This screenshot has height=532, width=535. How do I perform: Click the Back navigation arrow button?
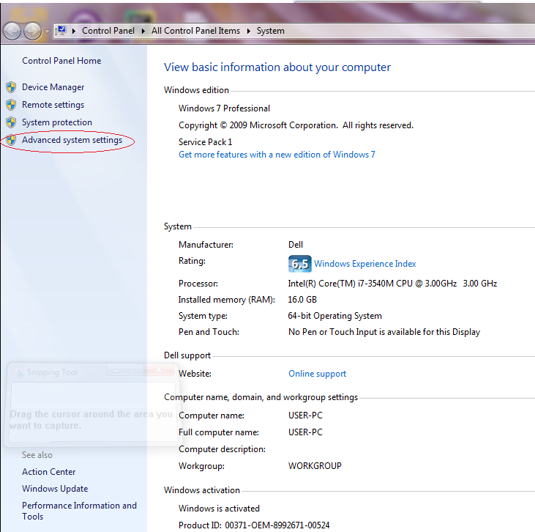coord(12,32)
